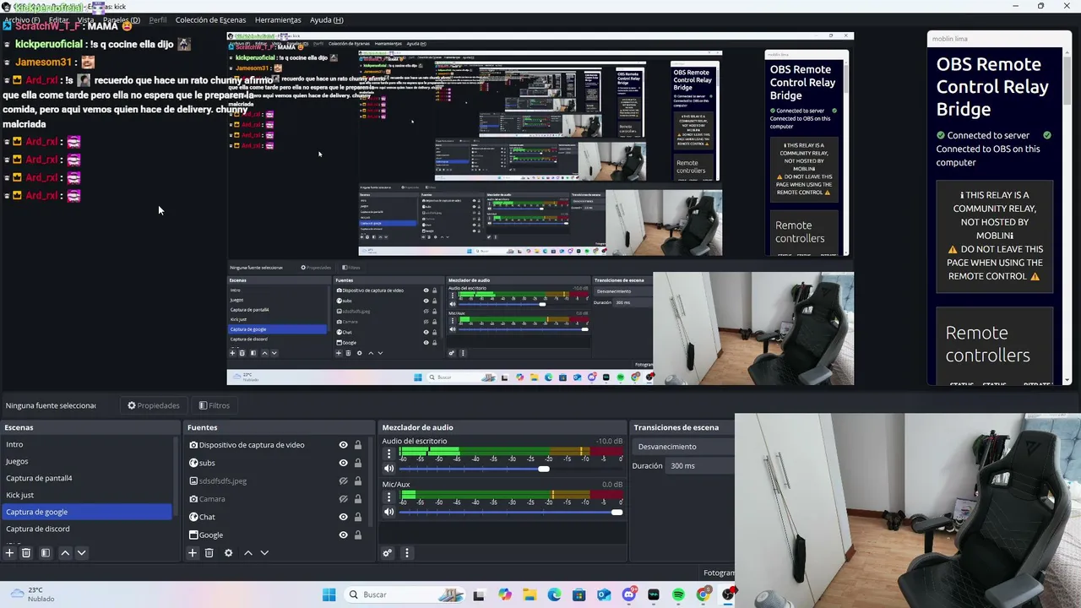This screenshot has width=1081, height=608.
Task: Select the Juegos scene
Action: (87, 461)
